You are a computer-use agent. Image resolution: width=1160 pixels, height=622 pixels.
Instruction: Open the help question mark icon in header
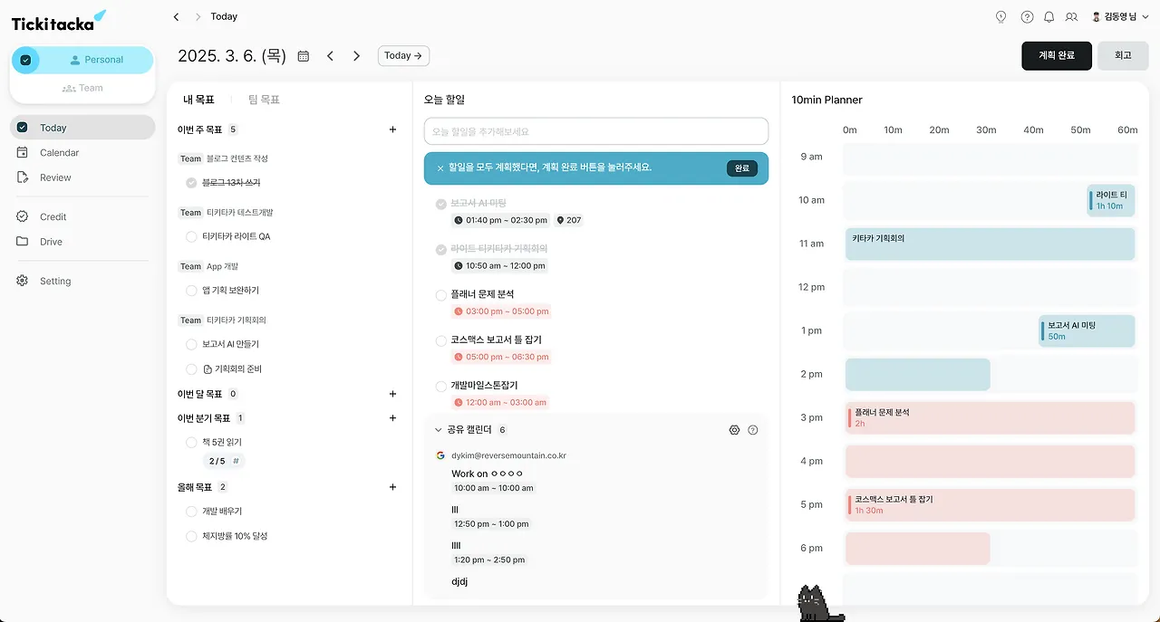(x=1027, y=16)
